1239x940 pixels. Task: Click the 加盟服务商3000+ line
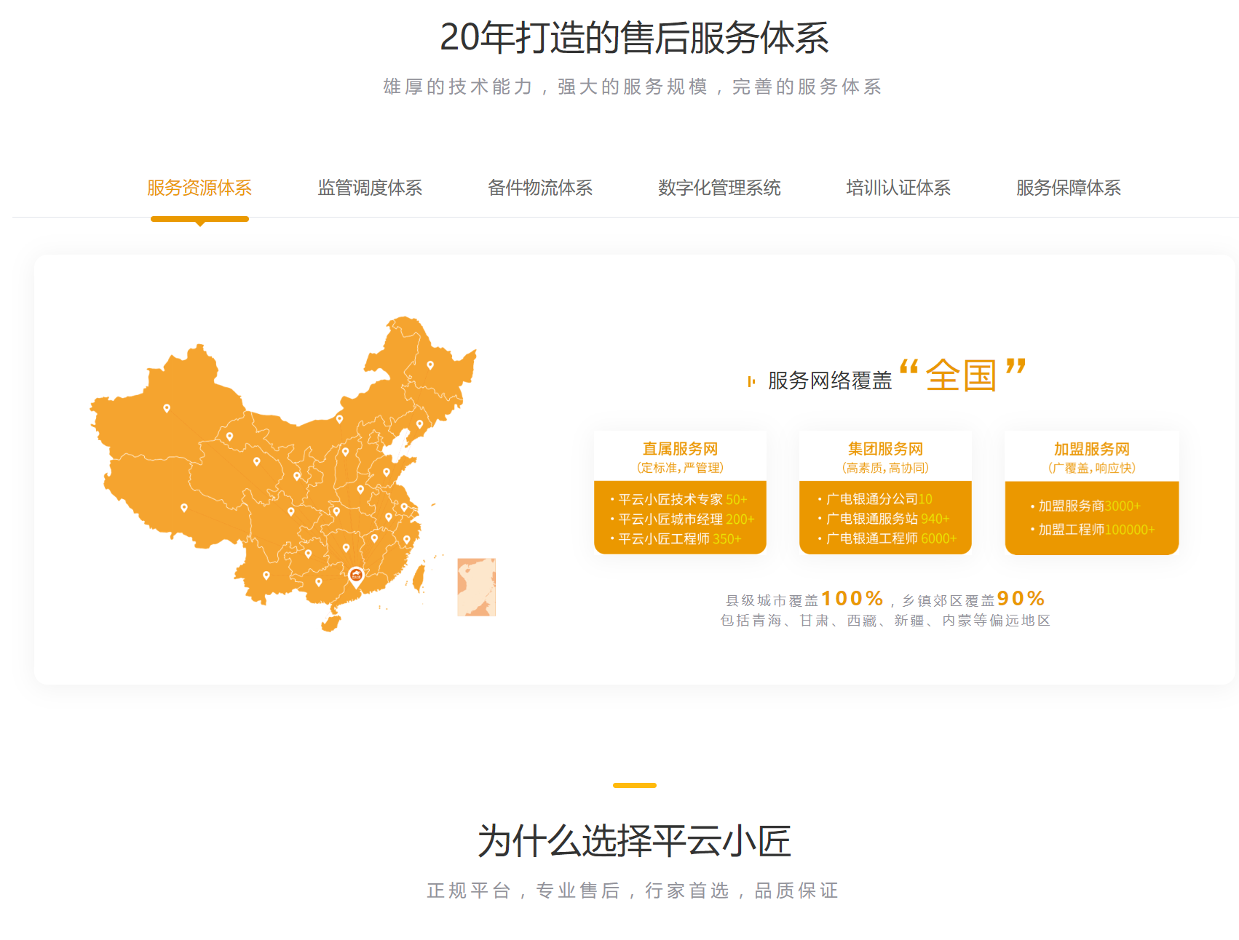point(1085,506)
